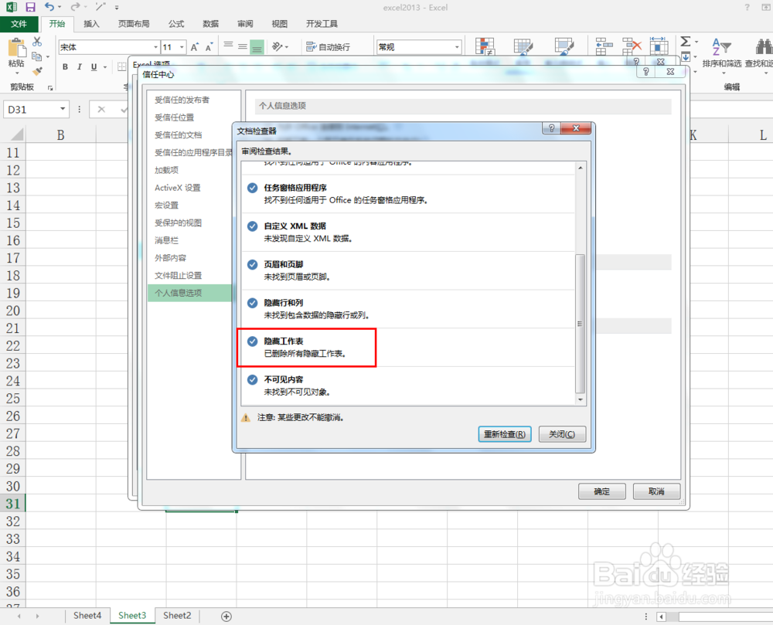The image size is (773, 625).
Task: Switch to the 数据 ribbon tab
Action: tap(210, 23)
